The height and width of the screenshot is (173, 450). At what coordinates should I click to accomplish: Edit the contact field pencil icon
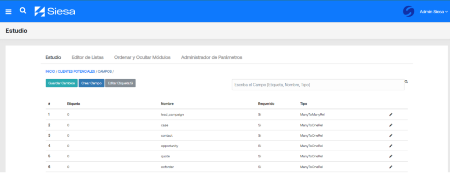tap(391, 135)
